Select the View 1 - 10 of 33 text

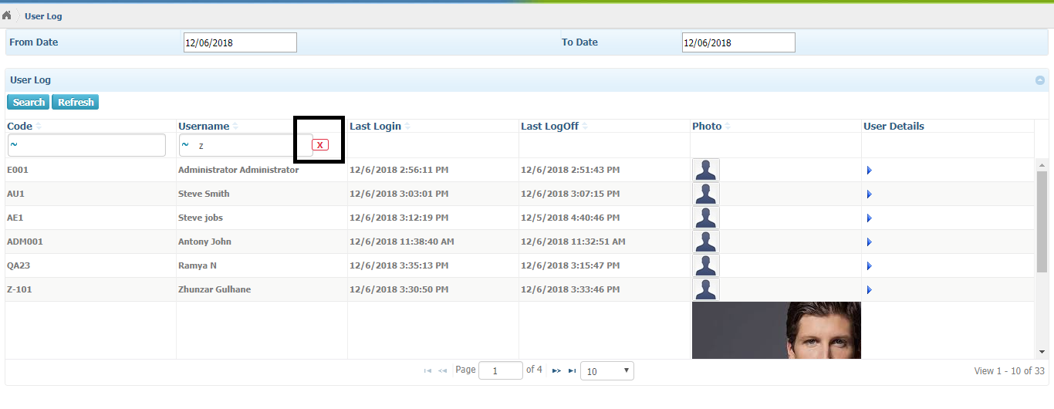1009,371
